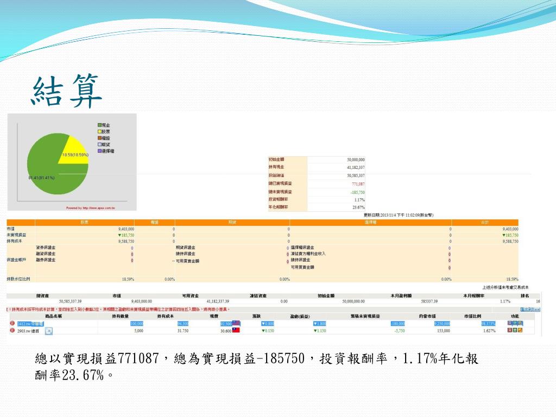Viewport: 556px width, 417px height.
Task: Click the flag icon in 2412.tw row
Action: [x=236, y=323]
